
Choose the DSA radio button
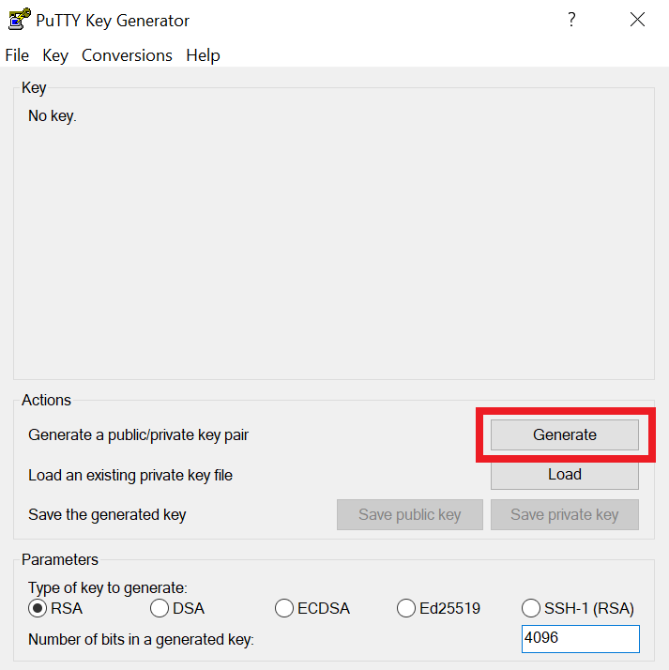point(160,608)
